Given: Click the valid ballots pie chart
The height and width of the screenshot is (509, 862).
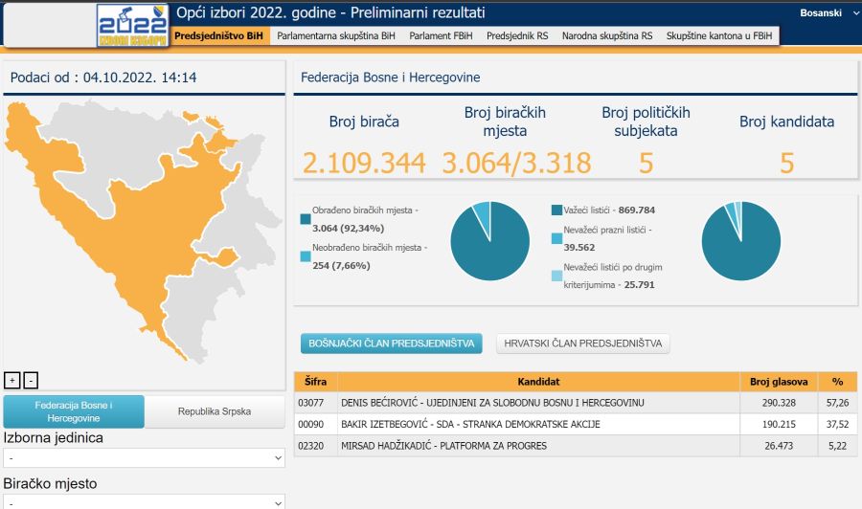Looking at the screenshot, I should pos(740,241).
